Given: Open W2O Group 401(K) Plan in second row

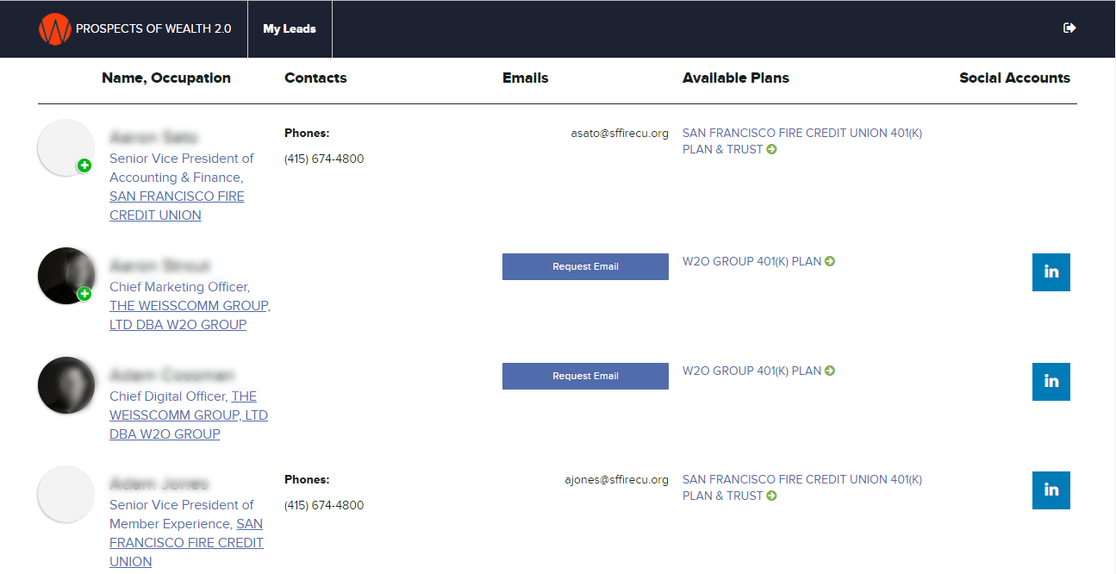Looking at the screenshot, I should (751, 261).
